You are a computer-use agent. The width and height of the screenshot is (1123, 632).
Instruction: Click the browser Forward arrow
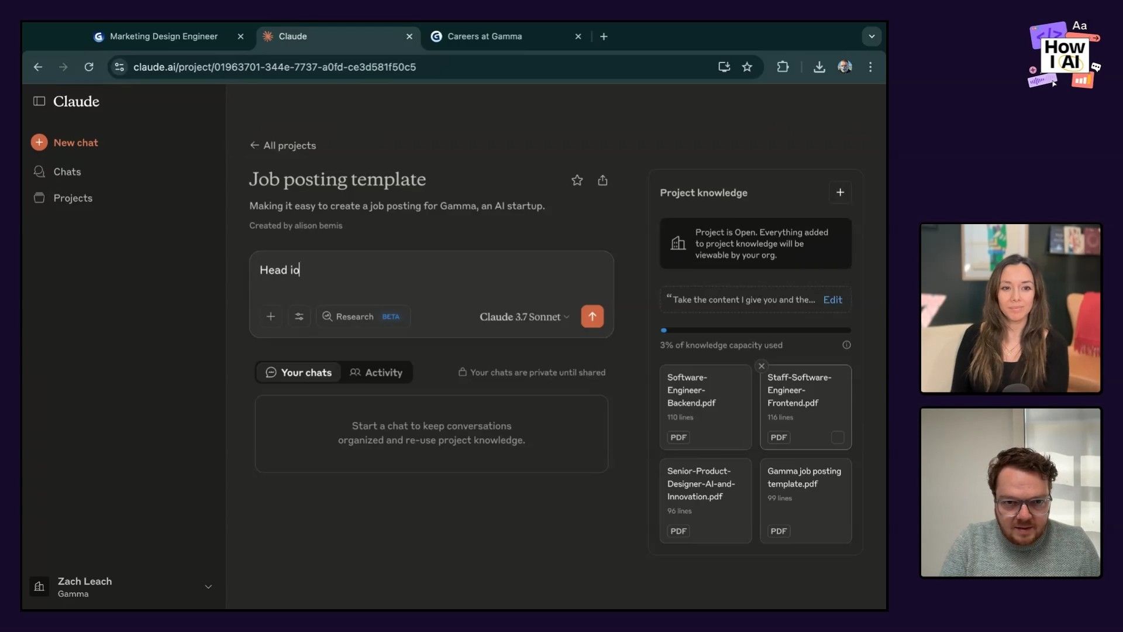point(63,67)
